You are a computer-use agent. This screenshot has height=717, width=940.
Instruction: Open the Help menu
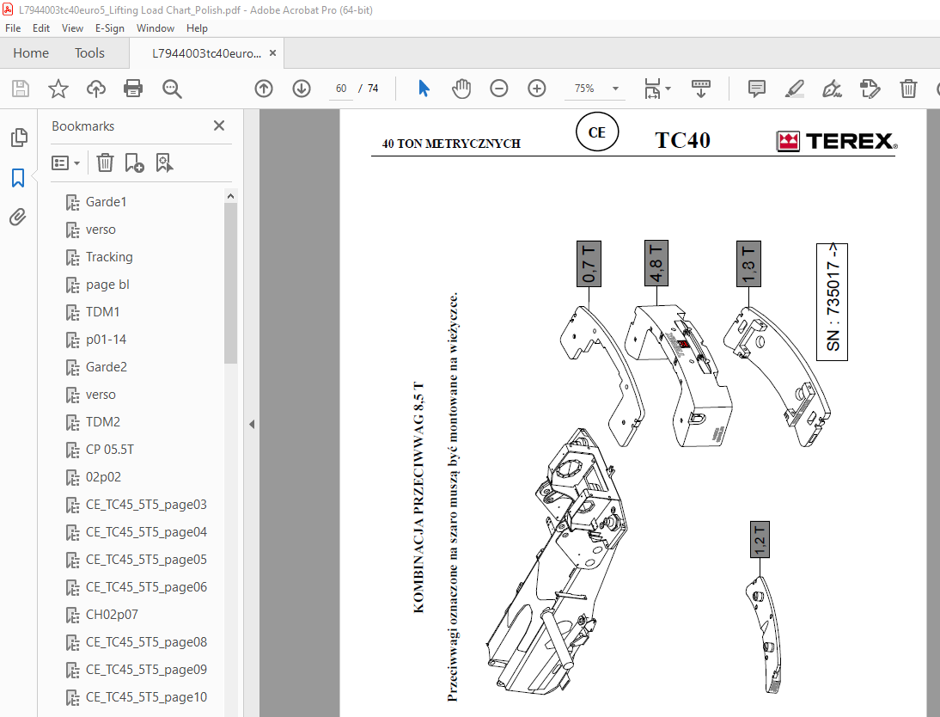197,28
